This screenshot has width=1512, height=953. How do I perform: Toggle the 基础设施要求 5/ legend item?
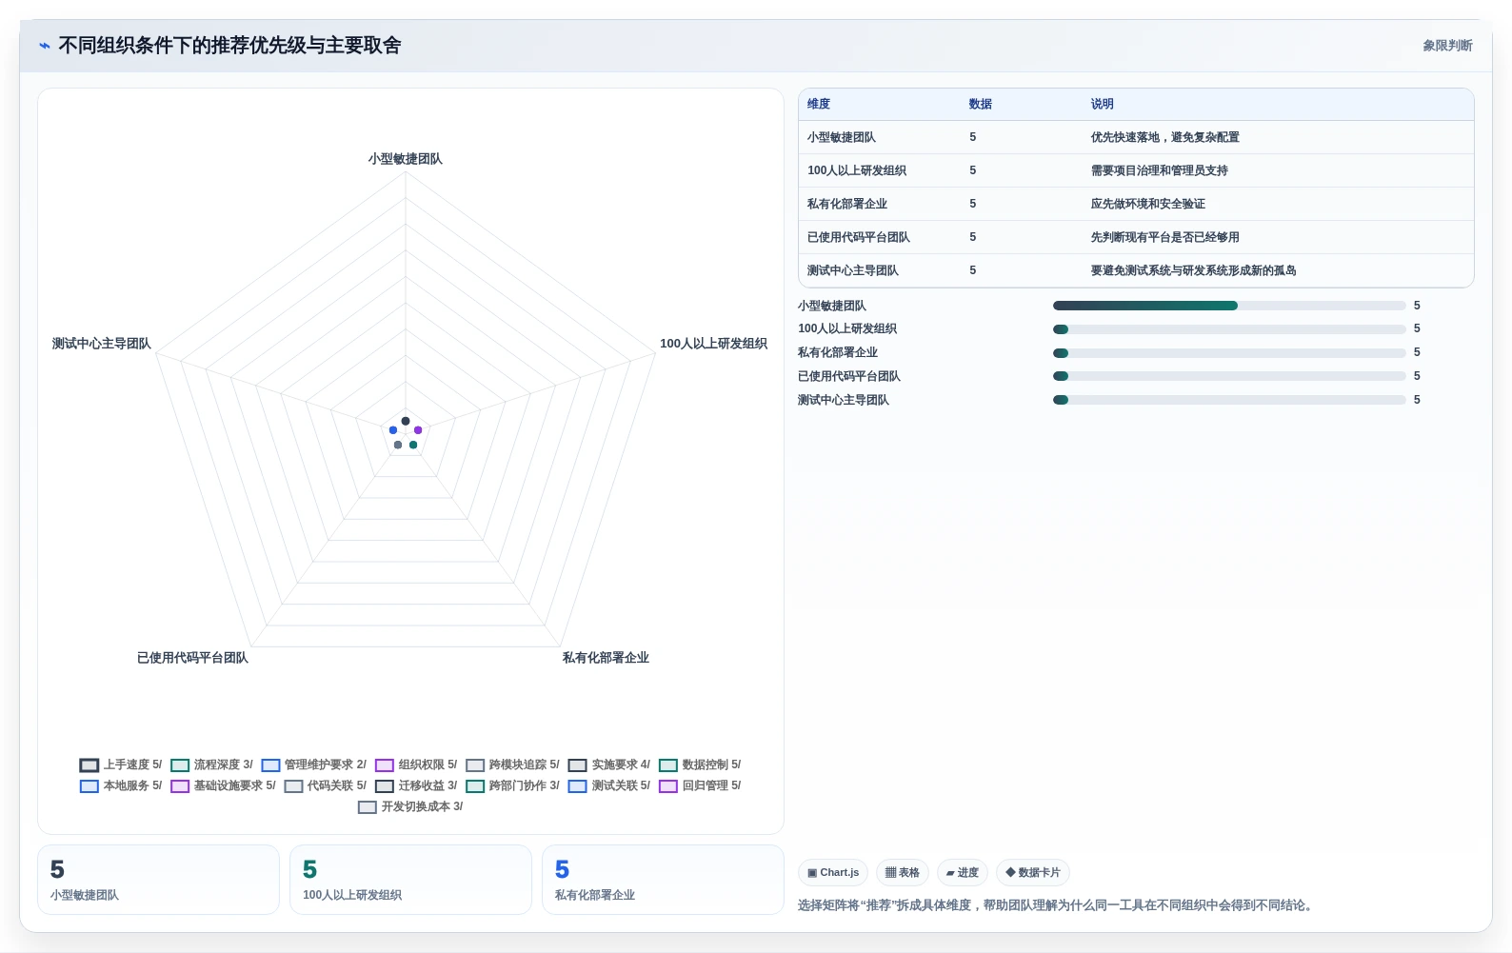[x=223, y=785]
